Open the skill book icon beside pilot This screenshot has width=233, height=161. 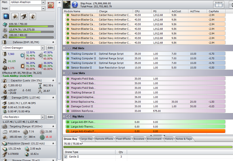point(51,5)
